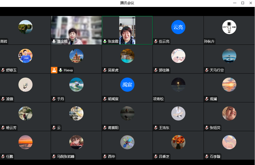This screenshot has height=165, width=255.
Task: Click the 孙秋卉 robot avatar
Action: point(229,27)
